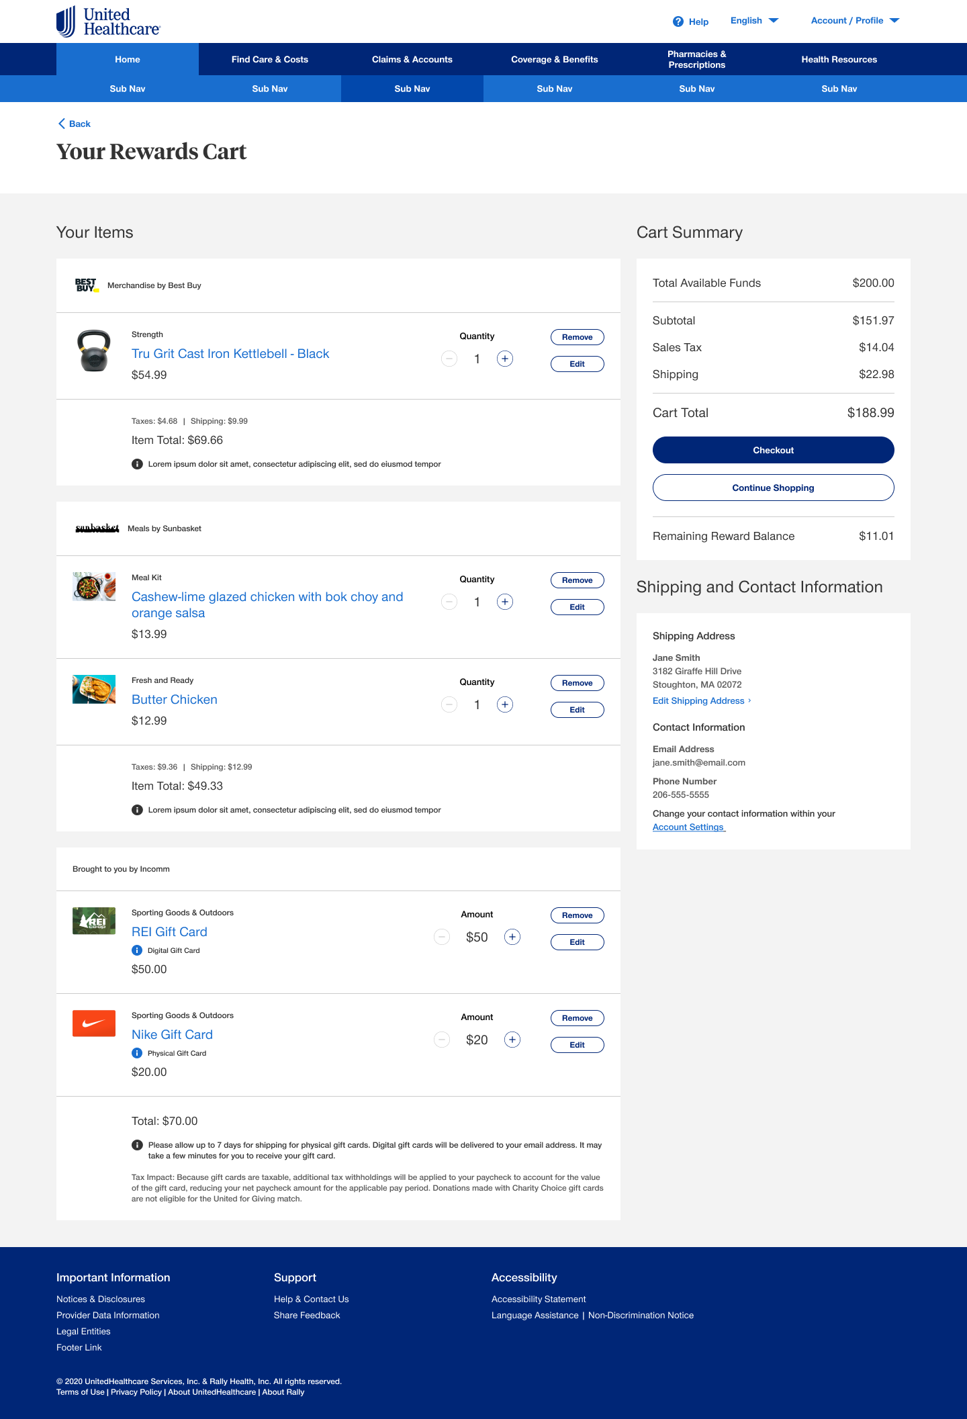This screenshot has height=1419, width=967.
Task: Go back using the Back chevron link
Action: pyautogui.click(x=74, y=124)
